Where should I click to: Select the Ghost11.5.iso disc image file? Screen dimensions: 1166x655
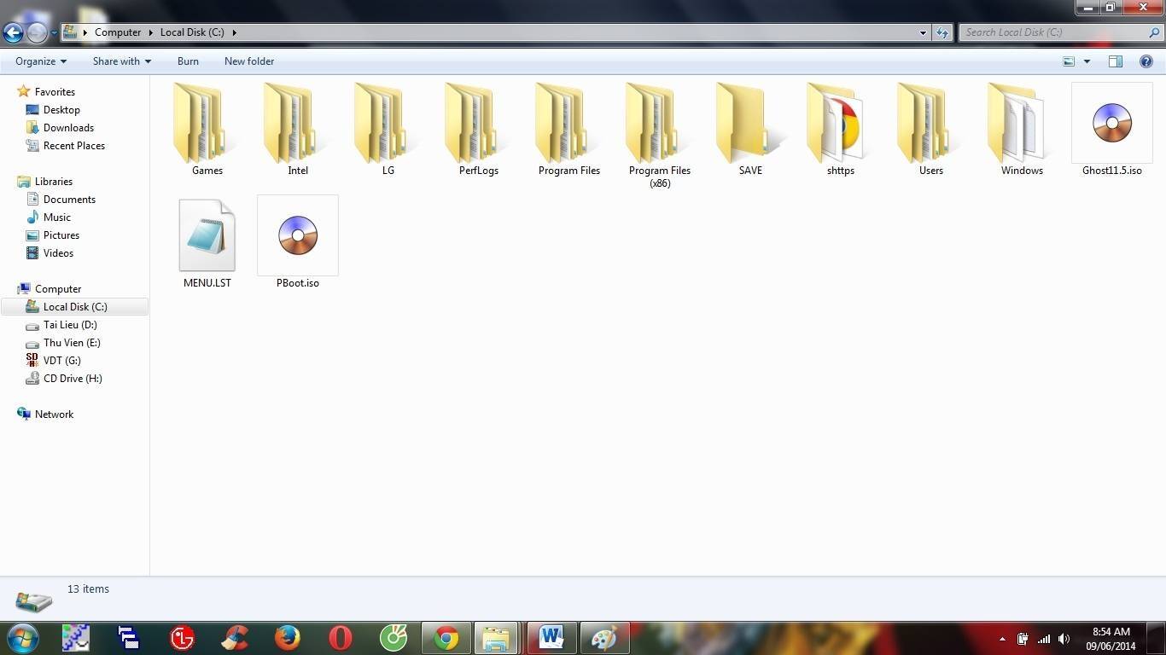pos(1111,130)
